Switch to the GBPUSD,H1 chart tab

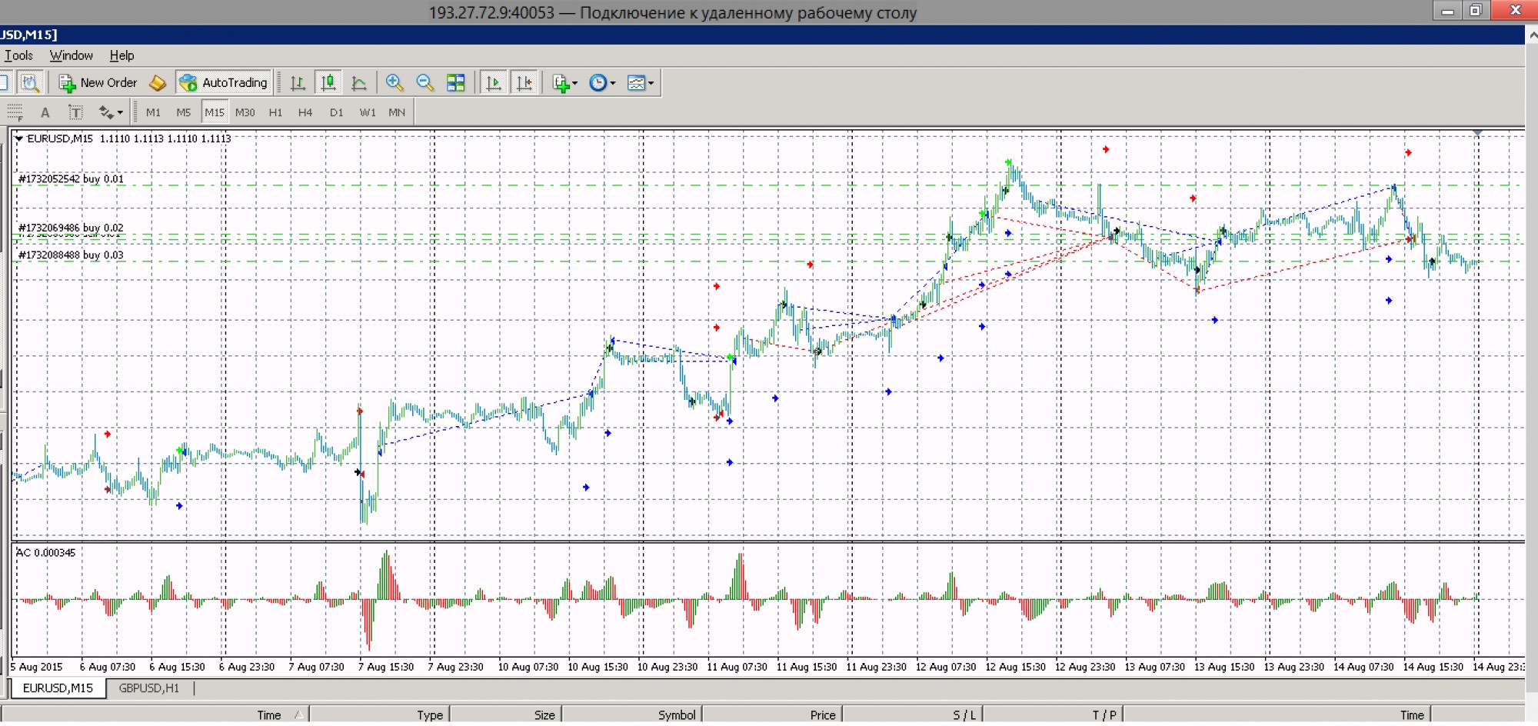tap(148, 688)
